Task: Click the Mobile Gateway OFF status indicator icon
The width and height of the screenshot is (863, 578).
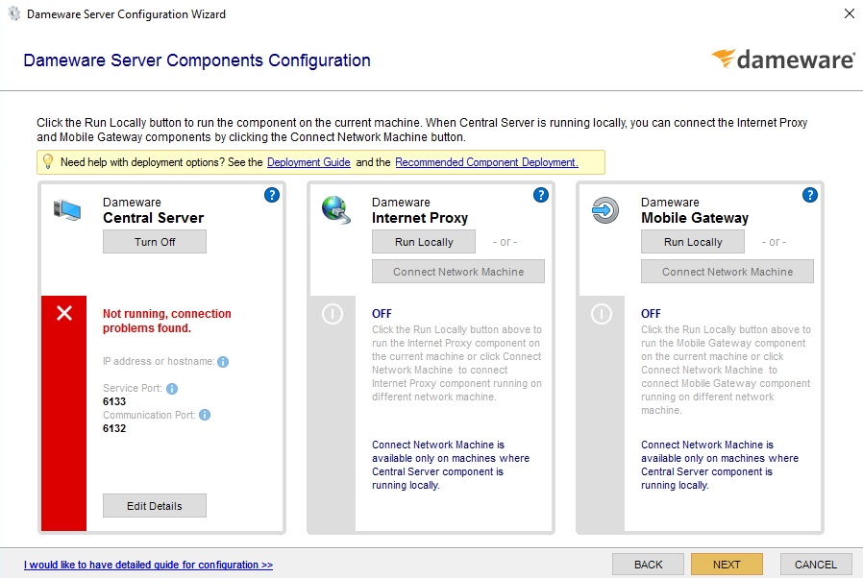Action: pos(600,313)
